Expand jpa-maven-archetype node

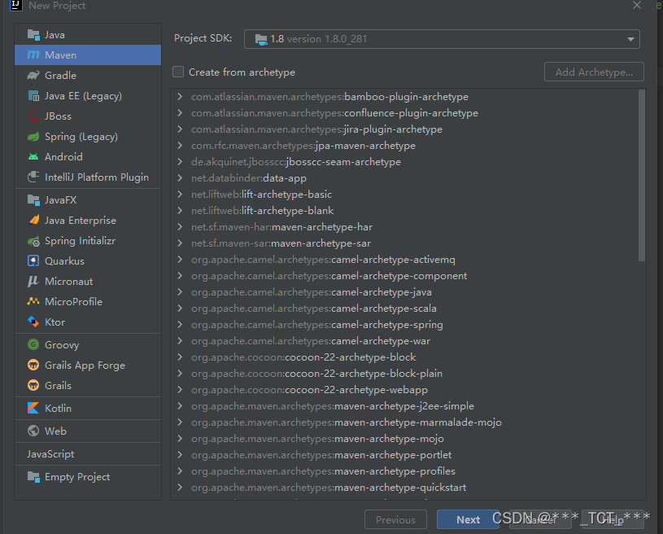180,146
